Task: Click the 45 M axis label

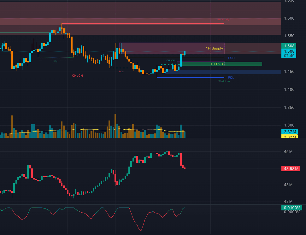Action: coord(288,152)
